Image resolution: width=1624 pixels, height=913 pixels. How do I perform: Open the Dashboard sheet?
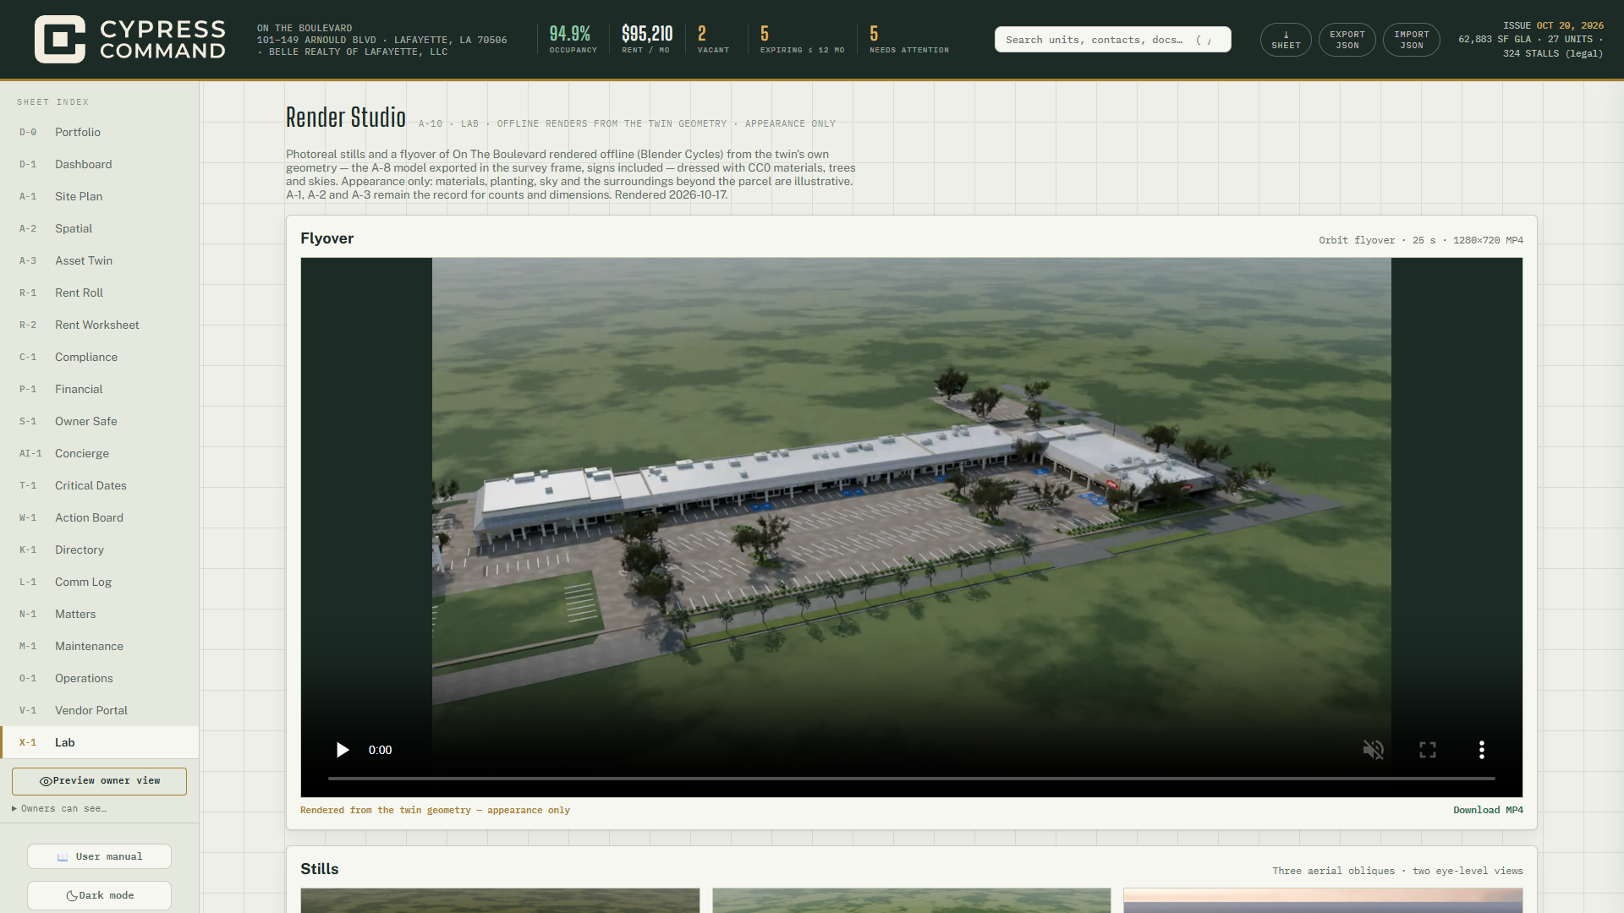tap(100, 165)
